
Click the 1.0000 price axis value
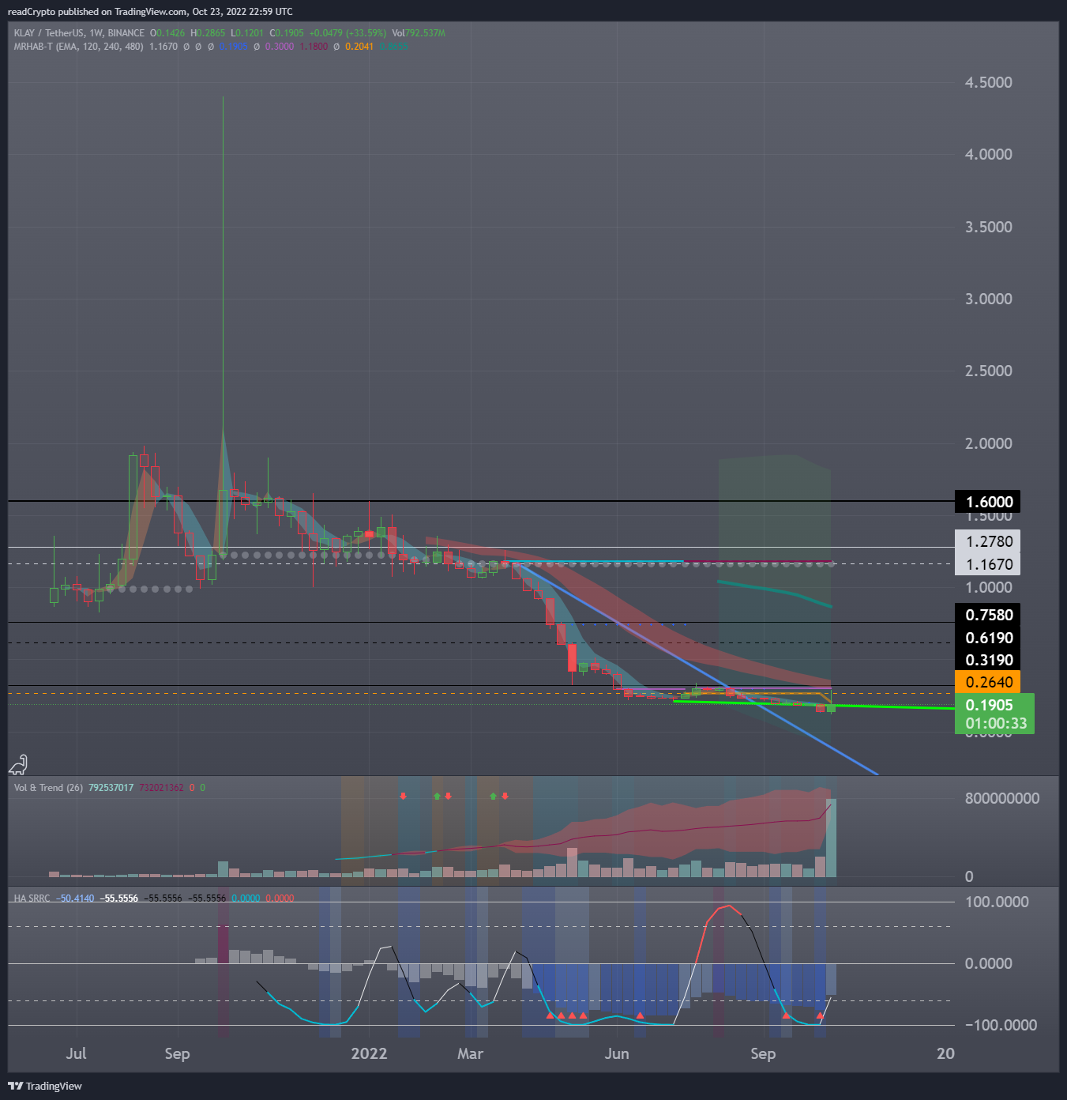point(988,587)
